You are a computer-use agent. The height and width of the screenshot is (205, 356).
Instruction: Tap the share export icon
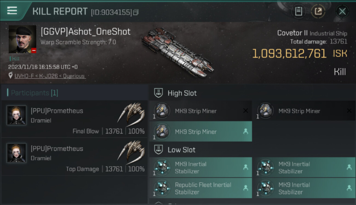pyautogui.click(x=318, y=11)
